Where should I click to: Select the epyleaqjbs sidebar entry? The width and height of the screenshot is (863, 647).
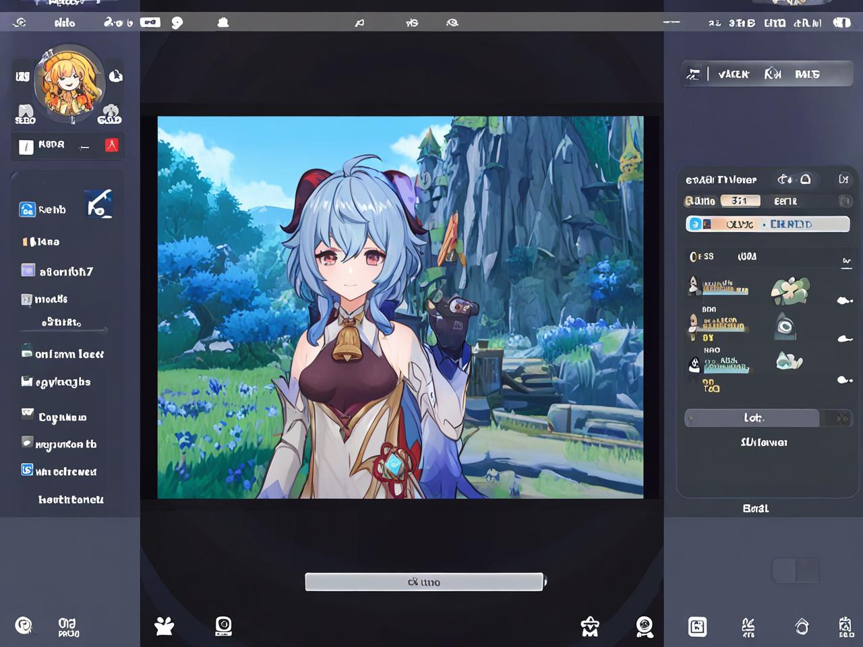click(56, 382)
